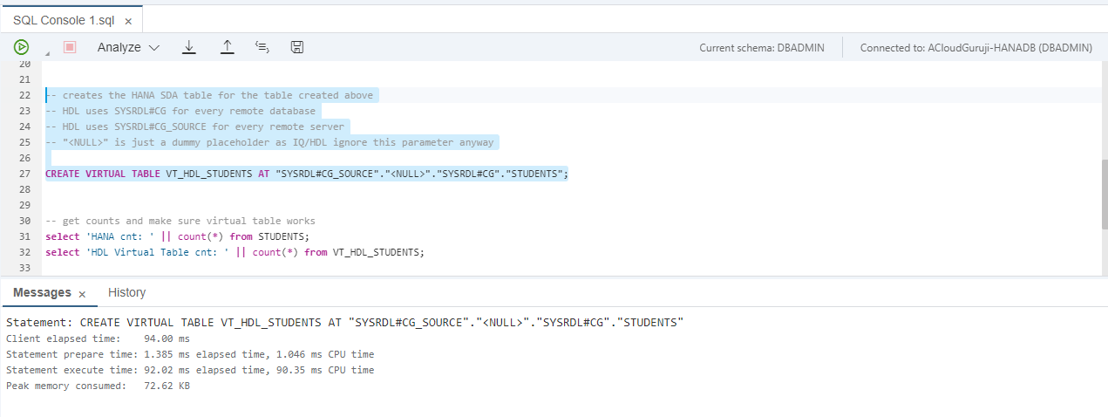
Task: Click the upload arrow icon in toolbar
Action: (227, 47)
